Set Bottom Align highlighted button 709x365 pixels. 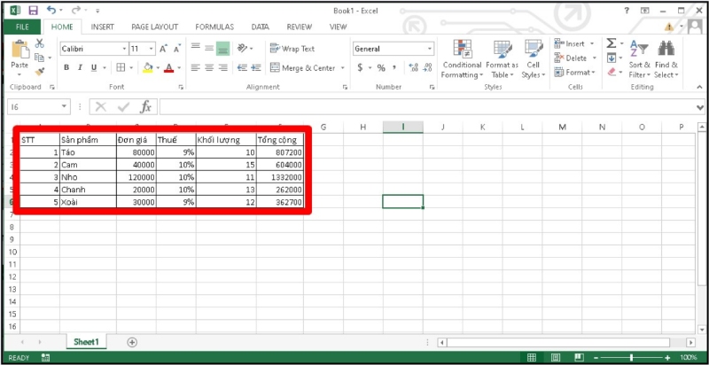223,49
